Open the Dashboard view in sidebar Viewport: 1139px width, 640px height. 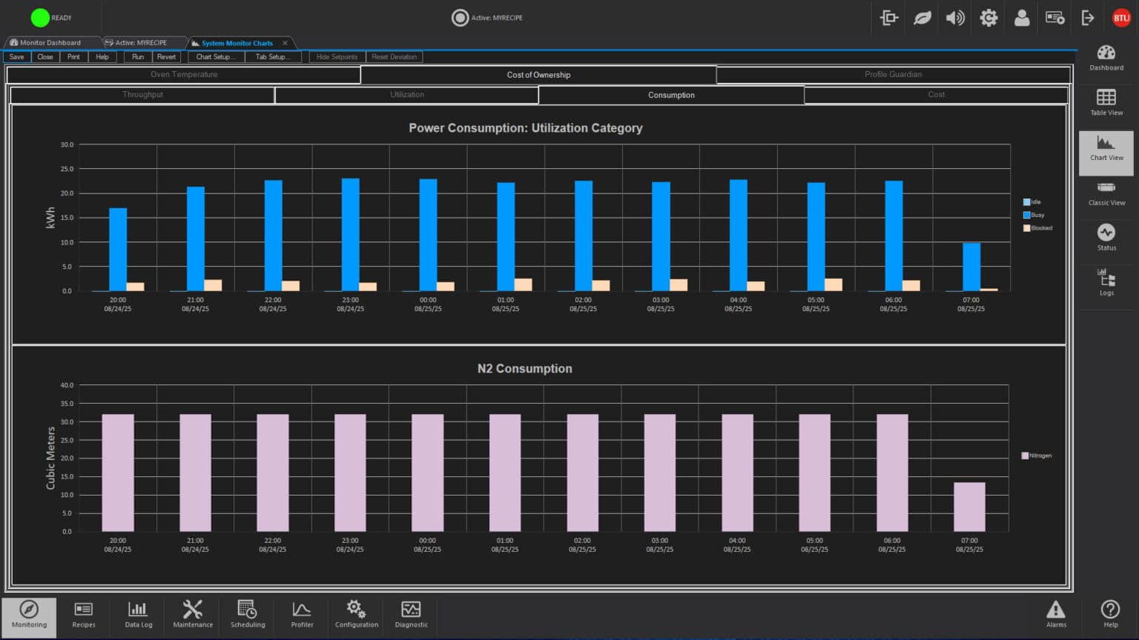1106,57
